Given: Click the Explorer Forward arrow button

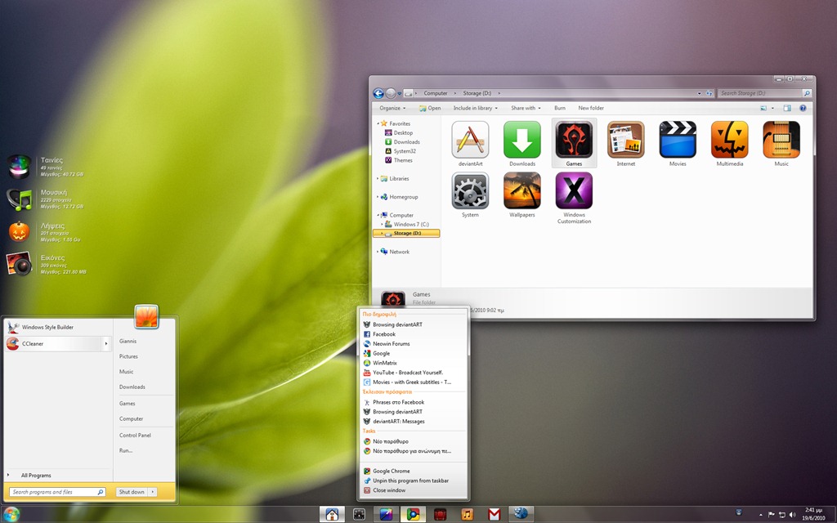Looking at the screenshot, I should 391,93.
